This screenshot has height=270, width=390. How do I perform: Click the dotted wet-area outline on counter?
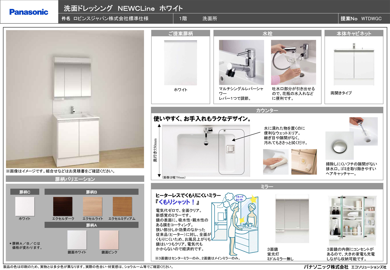pos(231,152)
